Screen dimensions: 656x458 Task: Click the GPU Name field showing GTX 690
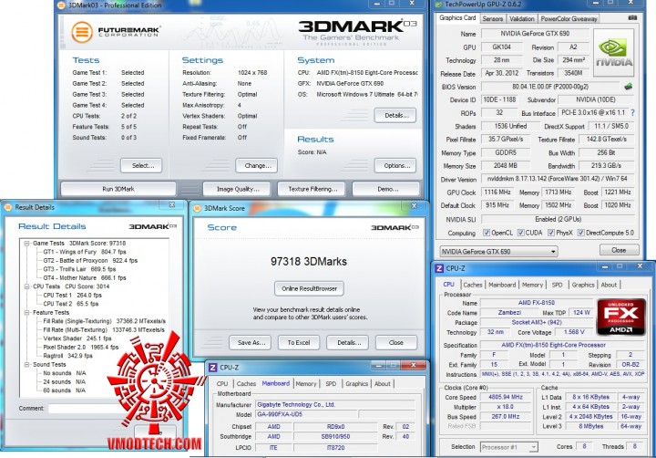535,34
